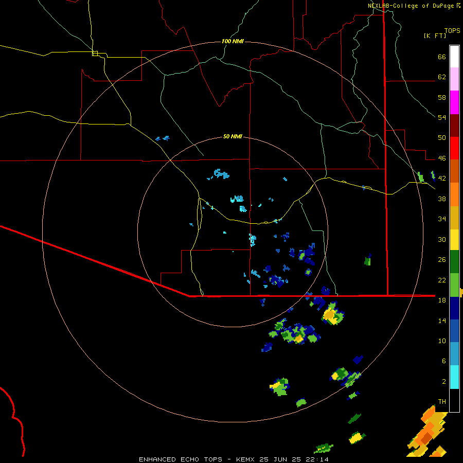
Task: Click the "34" legend value
Action: pyautogui.click(x=442, y=219)
